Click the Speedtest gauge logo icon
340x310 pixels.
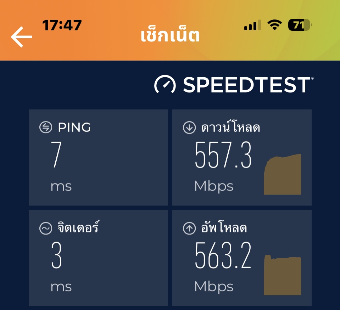point(165,85)
